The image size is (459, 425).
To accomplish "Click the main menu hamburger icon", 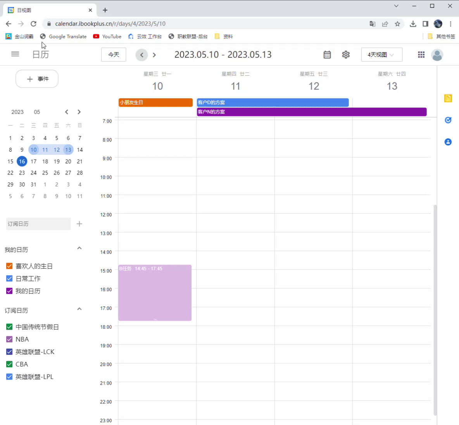I will point(15,54).
